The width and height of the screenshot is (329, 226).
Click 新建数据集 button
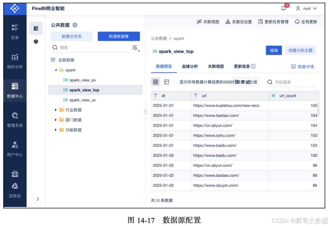(x=119, y=36)
